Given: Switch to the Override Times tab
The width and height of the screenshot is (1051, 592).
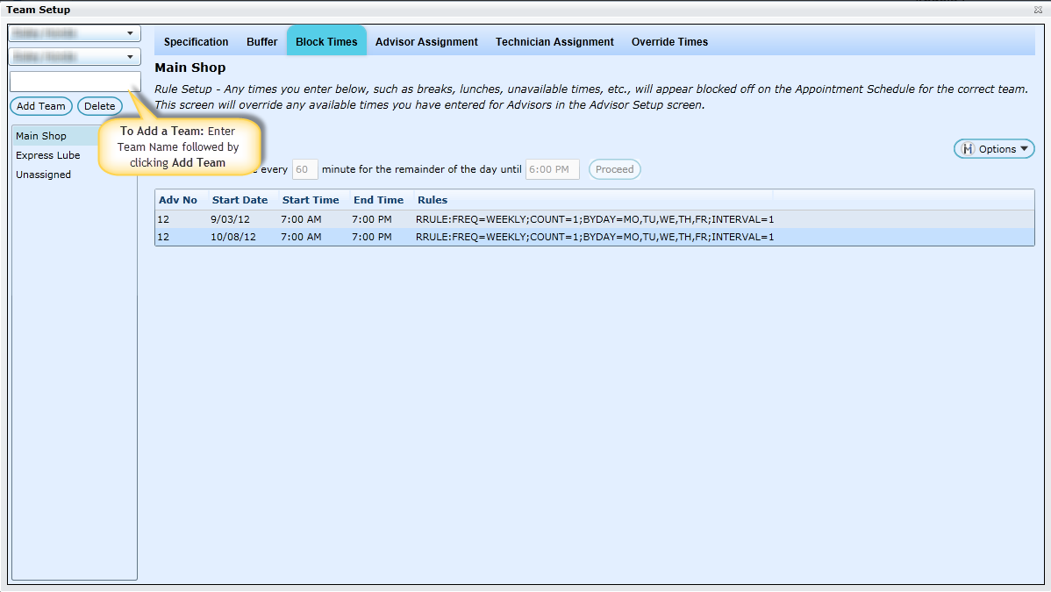Looking at the screenshot, I should tap(669, 42).
